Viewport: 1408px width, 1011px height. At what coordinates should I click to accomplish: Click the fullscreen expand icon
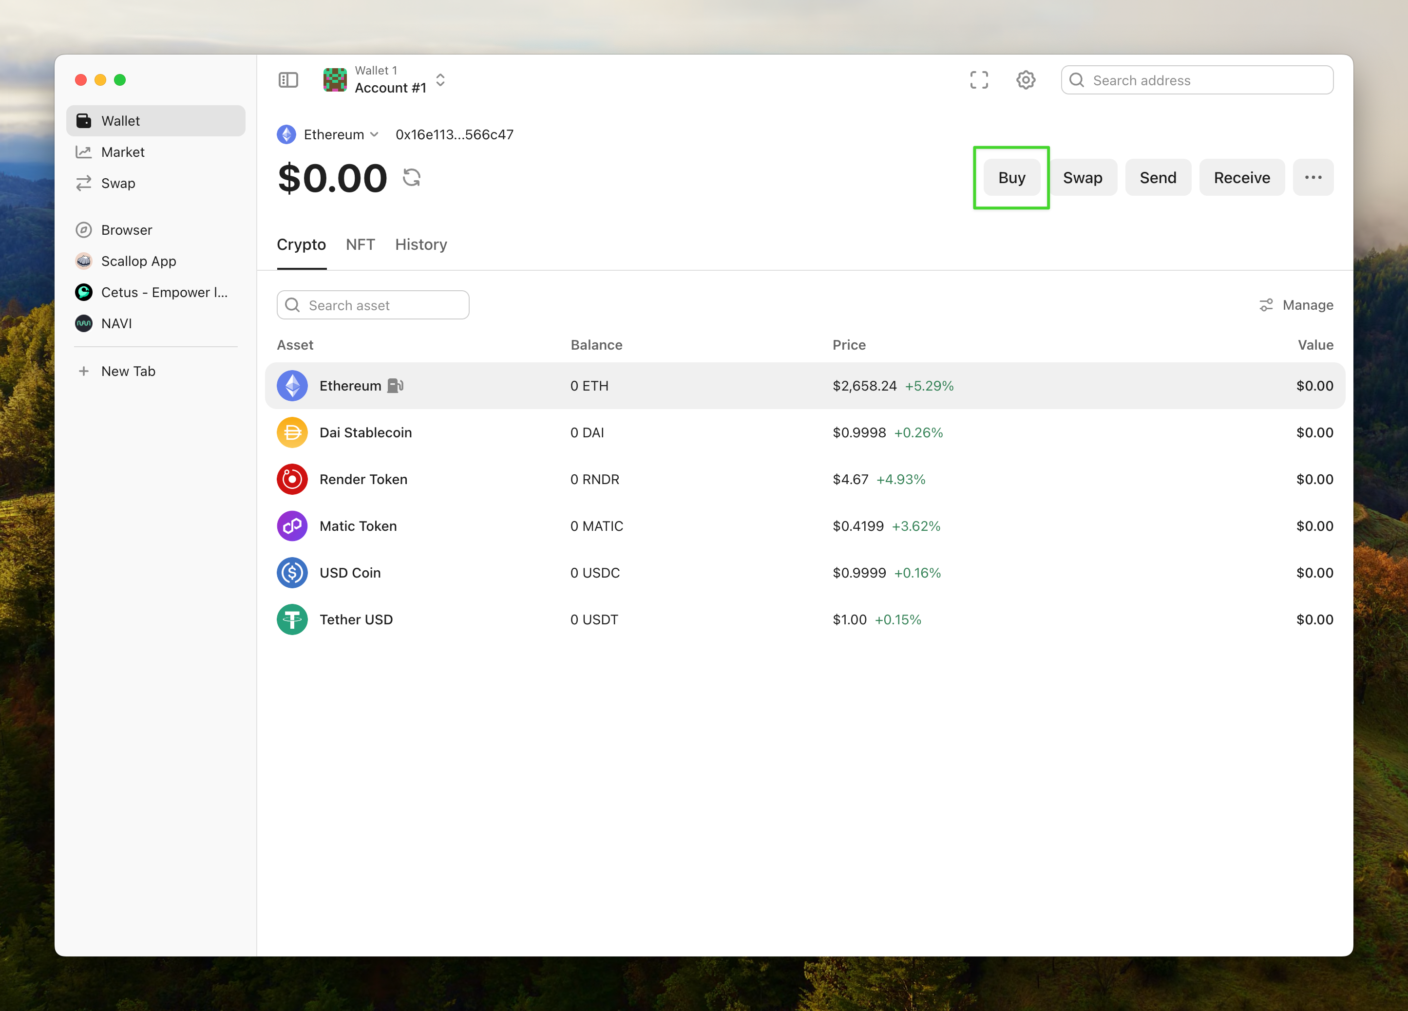tap(979, 80)
